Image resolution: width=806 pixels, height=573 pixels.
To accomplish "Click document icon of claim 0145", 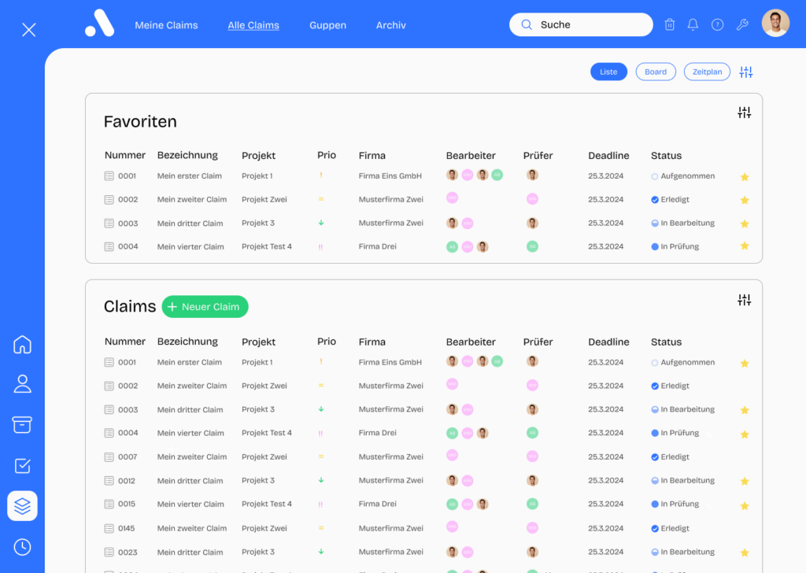I will coord(109,528).
